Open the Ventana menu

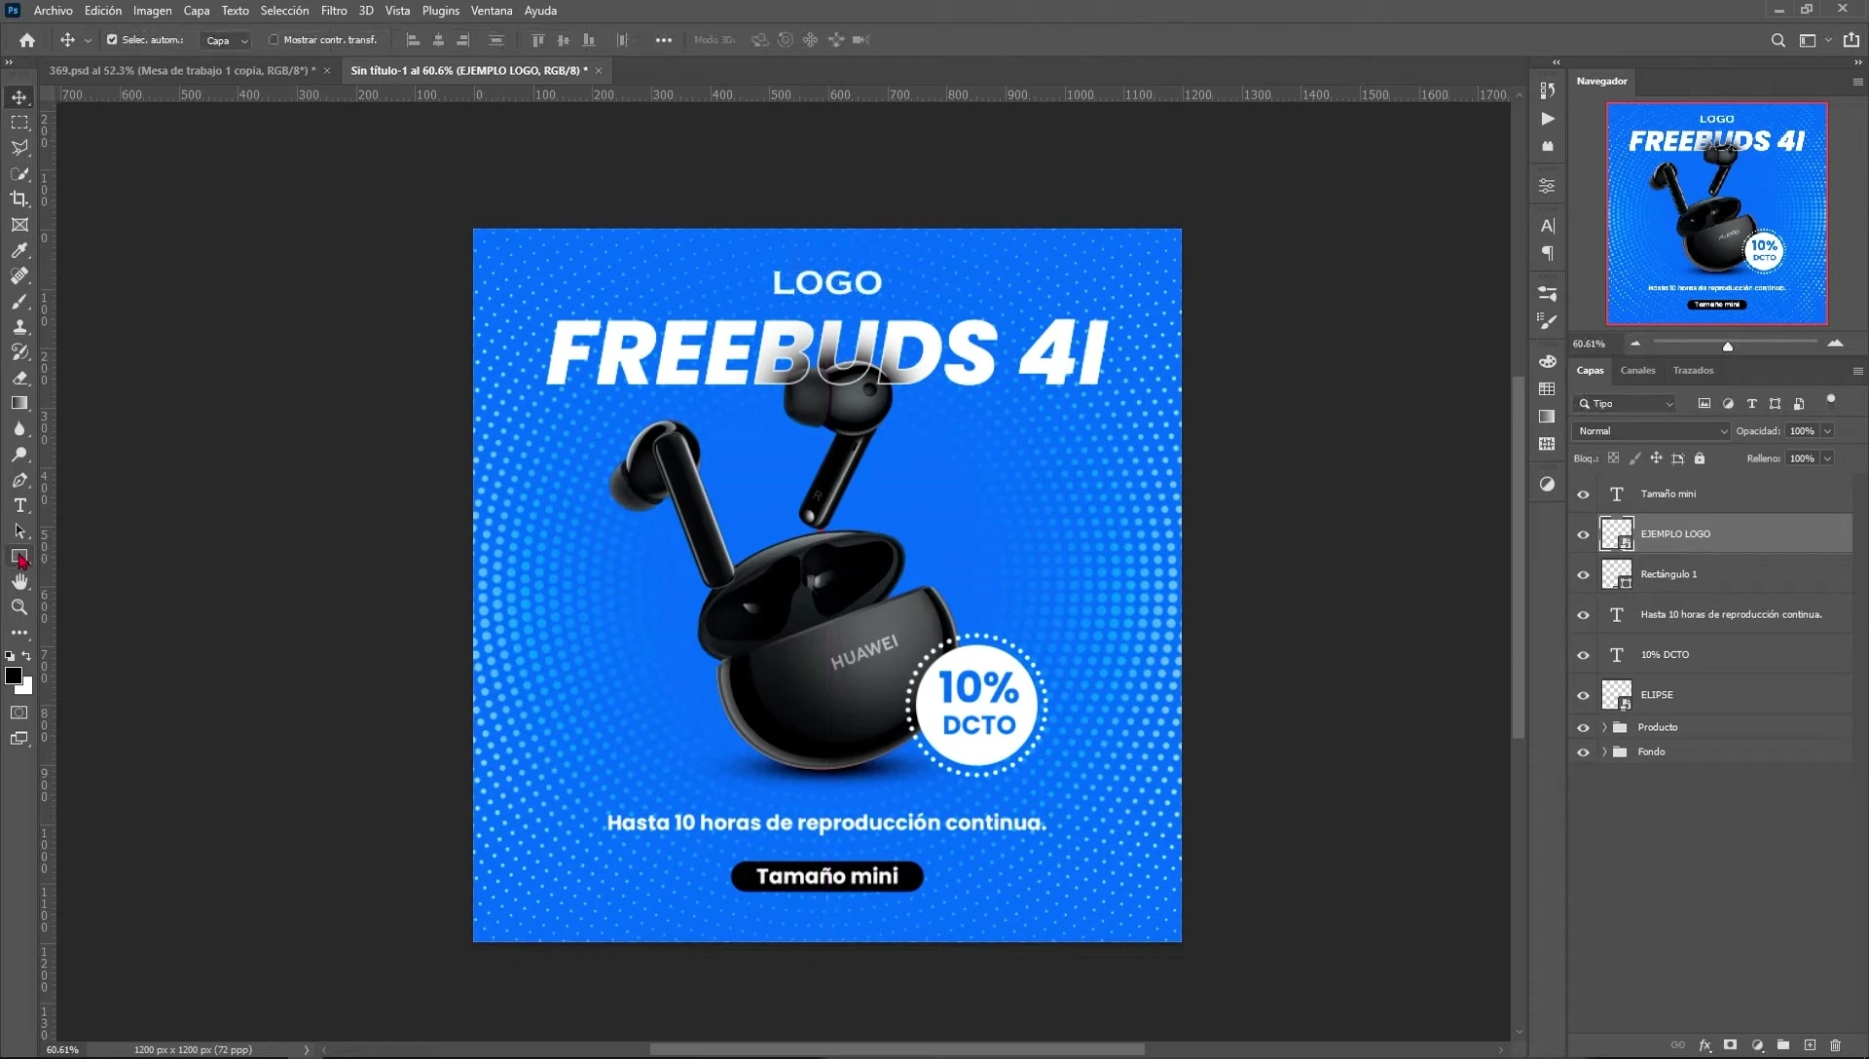[492, 11]
